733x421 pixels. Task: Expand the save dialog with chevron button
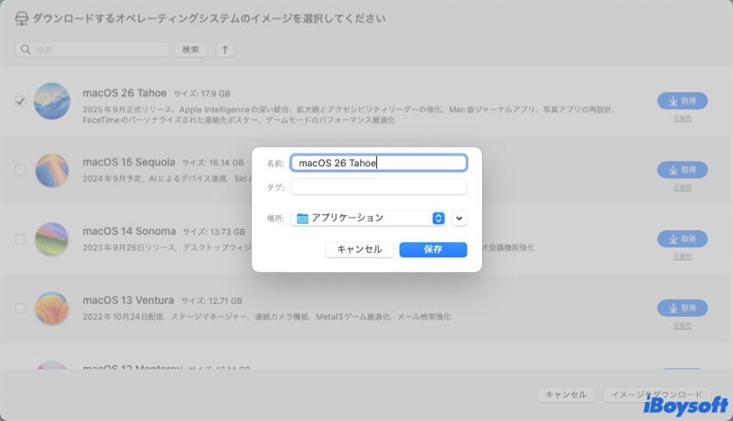pos(459,218)
